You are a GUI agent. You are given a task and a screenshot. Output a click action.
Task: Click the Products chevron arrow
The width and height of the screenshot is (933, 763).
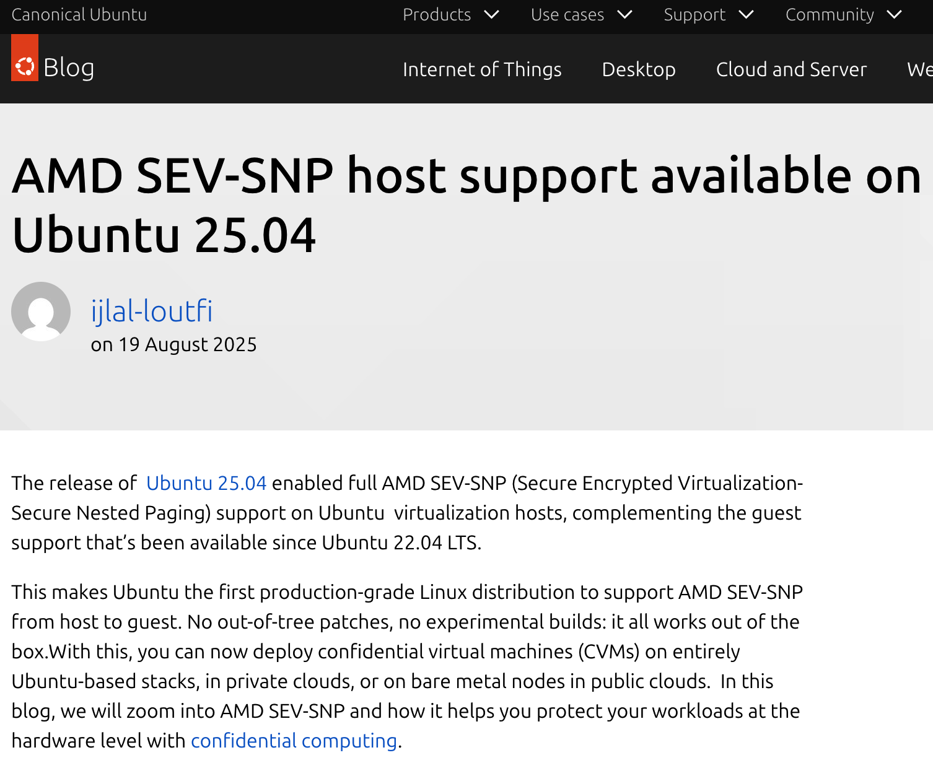491,14
